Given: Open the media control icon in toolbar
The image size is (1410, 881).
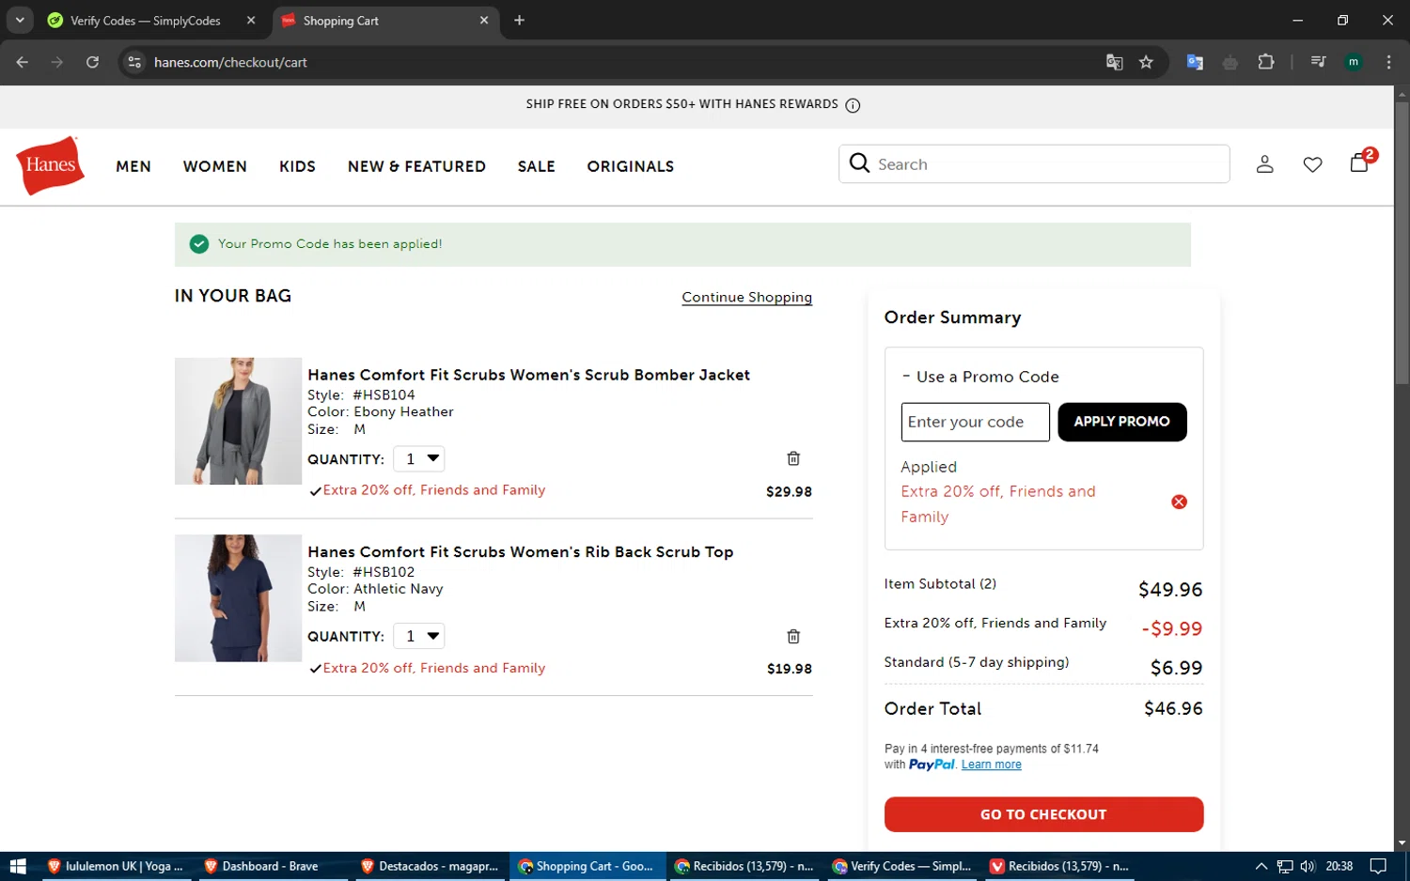Looking at the screenshot, I should coord(1318,62).
